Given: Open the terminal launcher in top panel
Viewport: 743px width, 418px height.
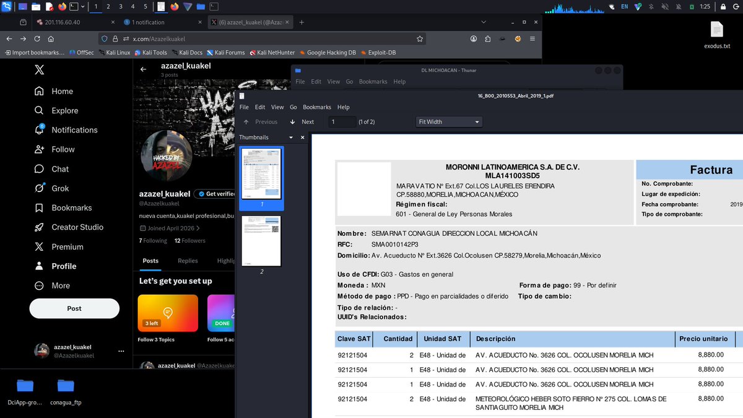Looking at the screenshot, I should [x=74, y=7].
